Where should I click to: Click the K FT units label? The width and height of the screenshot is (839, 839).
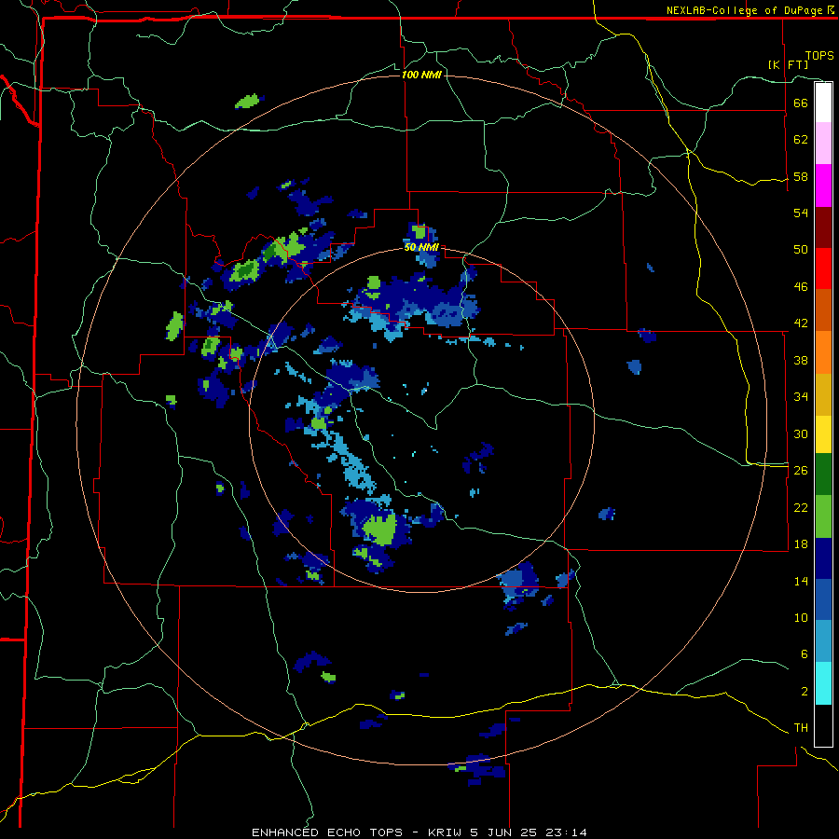(x=788, y=64)
